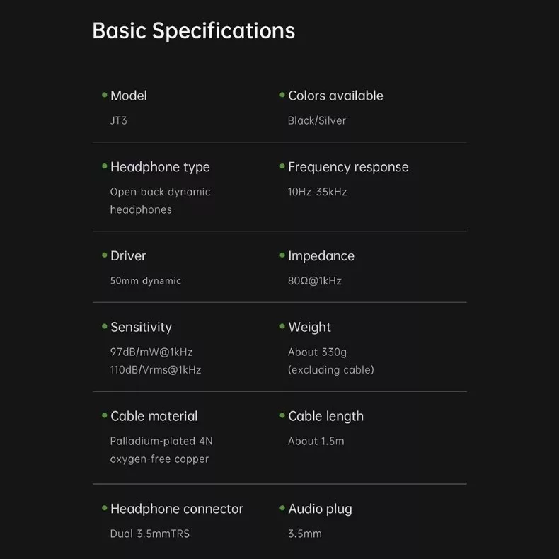Select the Dual 3.5mmTRS value
This screenshot has height=559, width=559.
[149, 534]
